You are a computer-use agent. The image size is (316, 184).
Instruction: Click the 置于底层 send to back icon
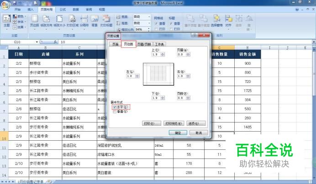point(204,21)
